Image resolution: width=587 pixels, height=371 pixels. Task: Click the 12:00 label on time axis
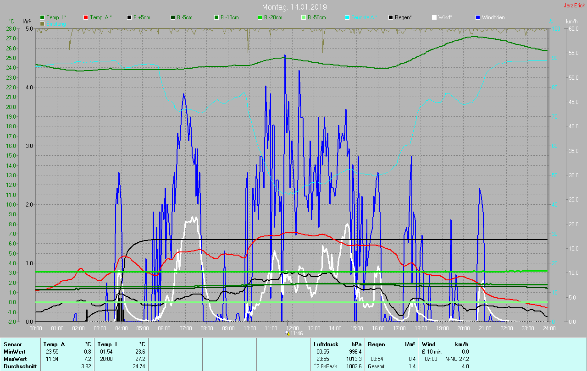point(292,328)
